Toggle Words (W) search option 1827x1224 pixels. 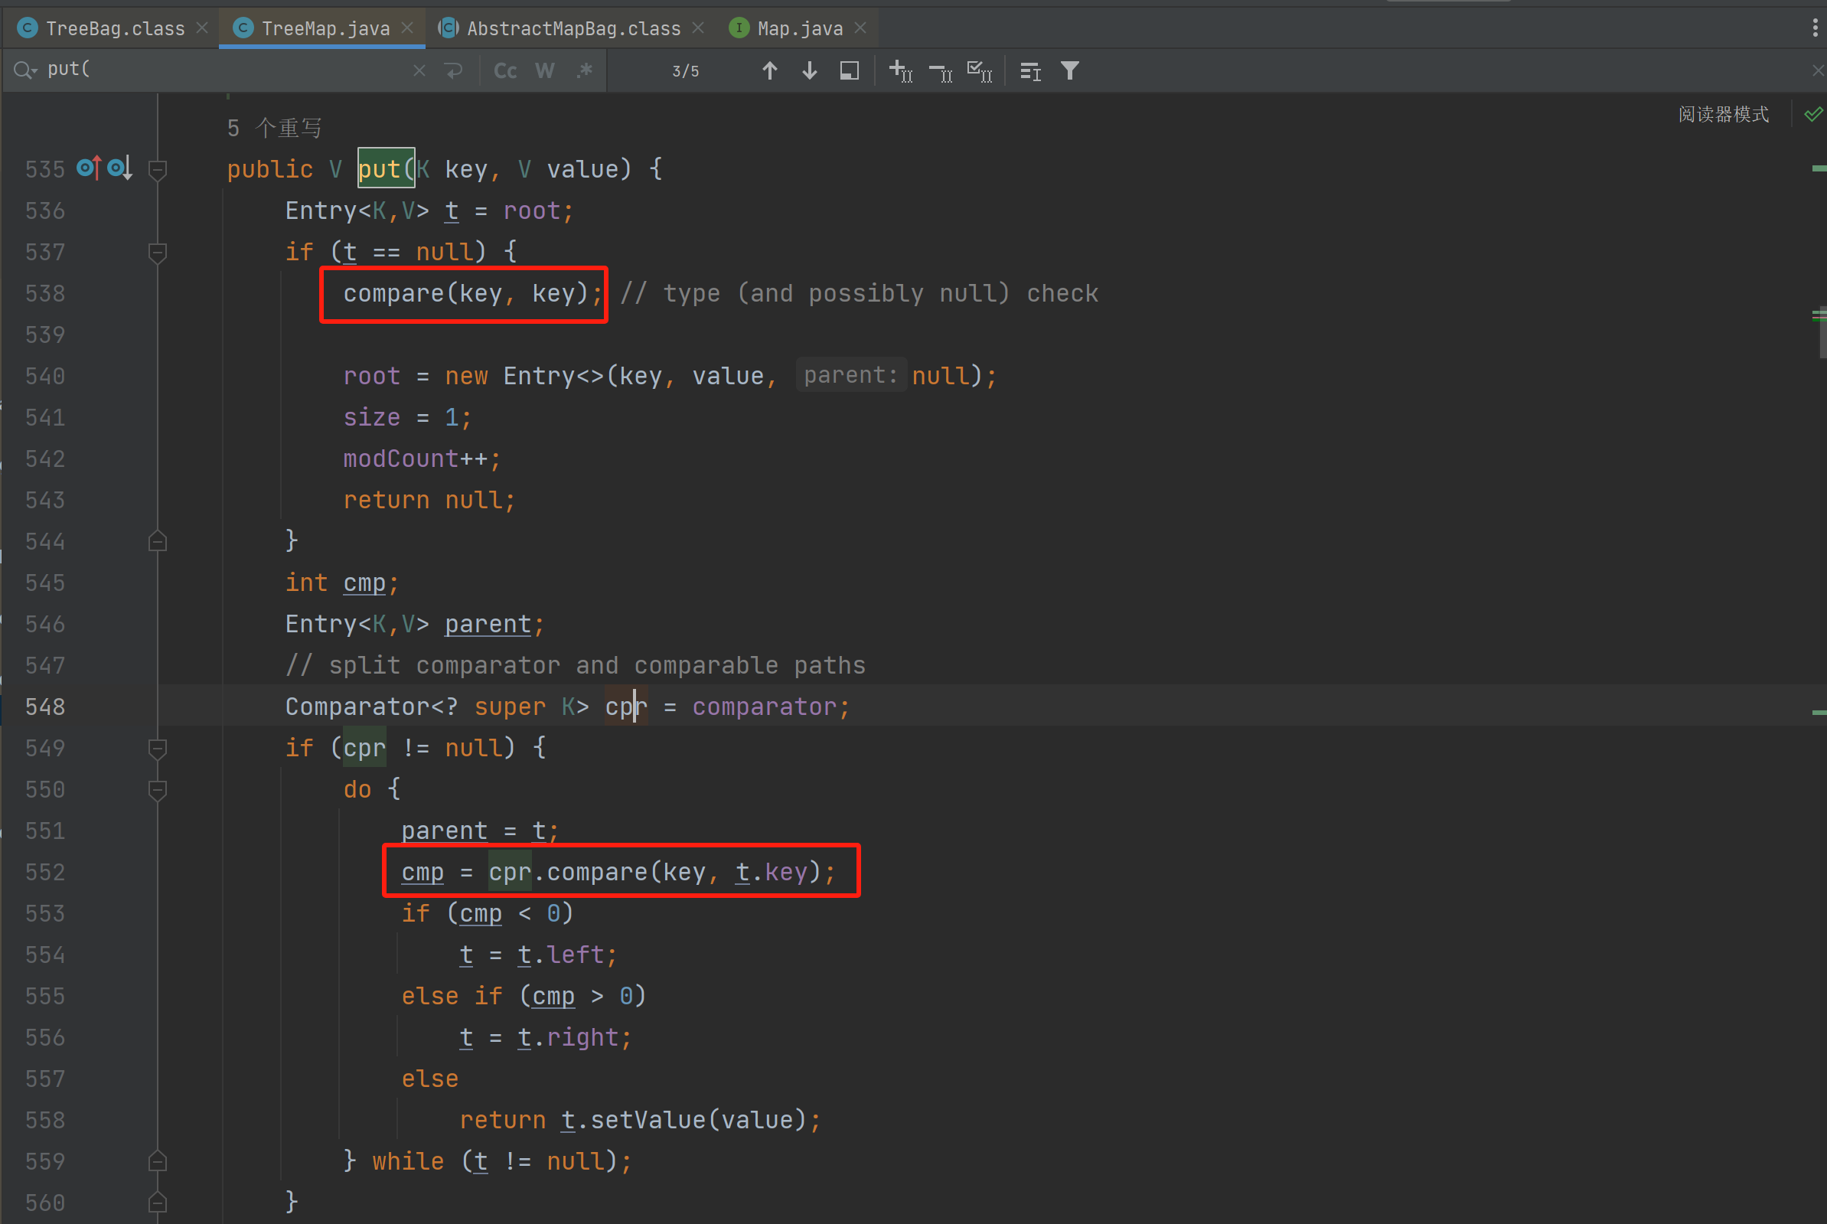pyautogui.click(x=545, y=71)
